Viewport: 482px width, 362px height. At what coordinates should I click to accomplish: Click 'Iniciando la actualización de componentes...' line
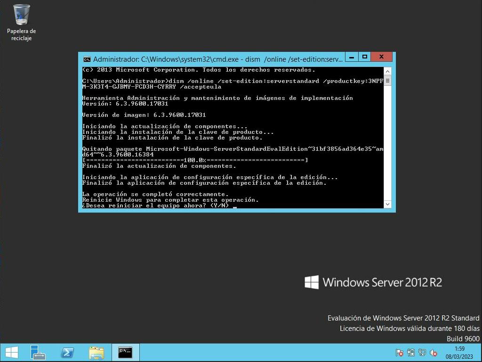pyautogui.click(x=165, y=126)
